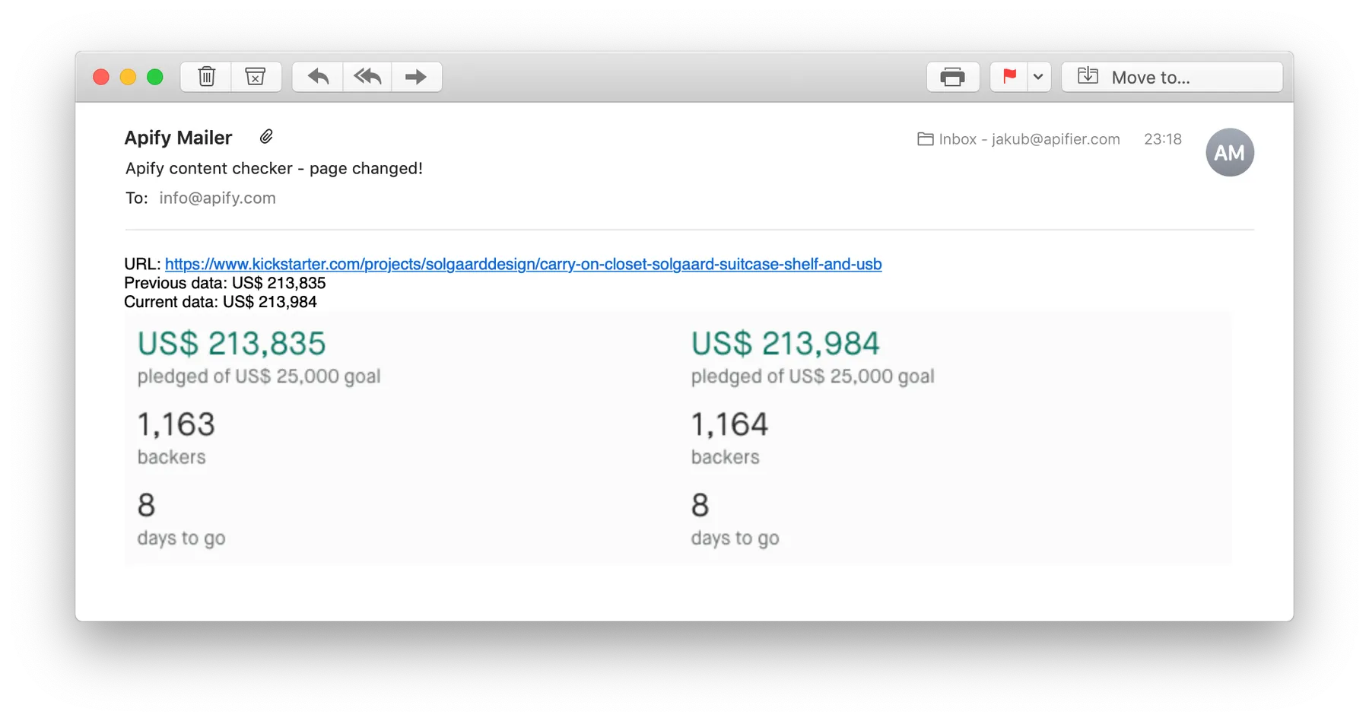Click the info@apify.com recipient address

(218, 199)
